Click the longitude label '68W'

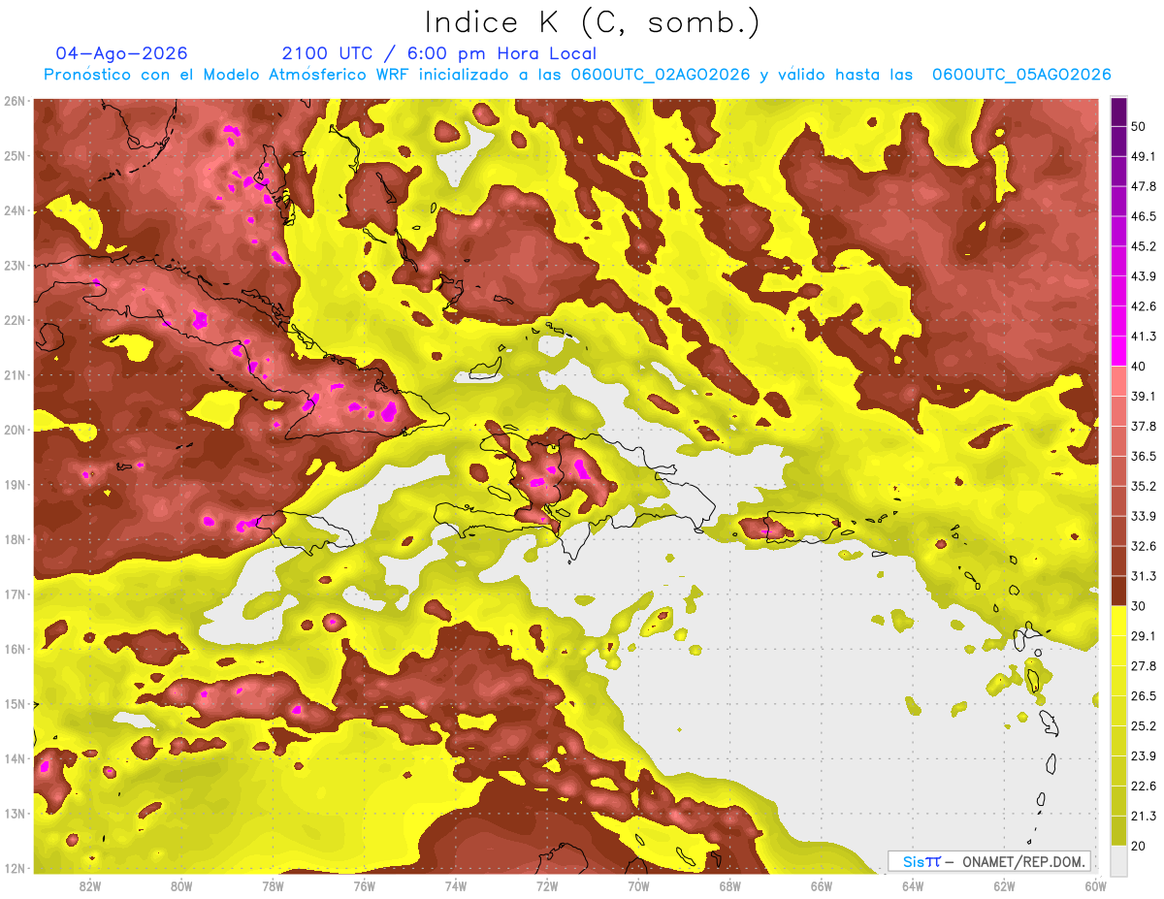[729, 885]
